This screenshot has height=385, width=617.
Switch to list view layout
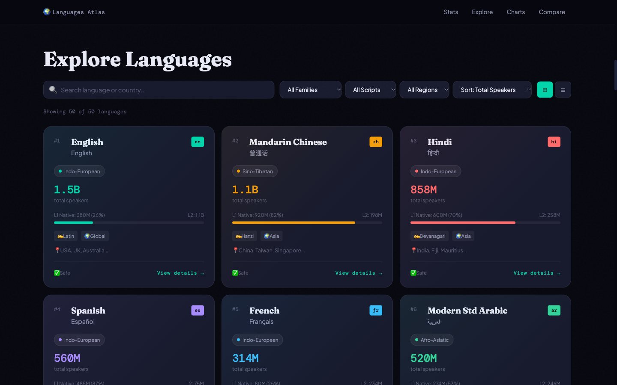(x=563, y=90)
